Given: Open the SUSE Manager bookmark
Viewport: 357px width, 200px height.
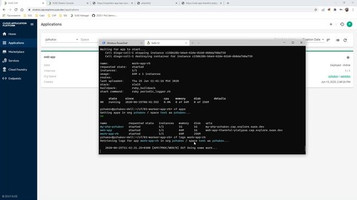Looking at the screenshot, I should click(x=80, y=16).
